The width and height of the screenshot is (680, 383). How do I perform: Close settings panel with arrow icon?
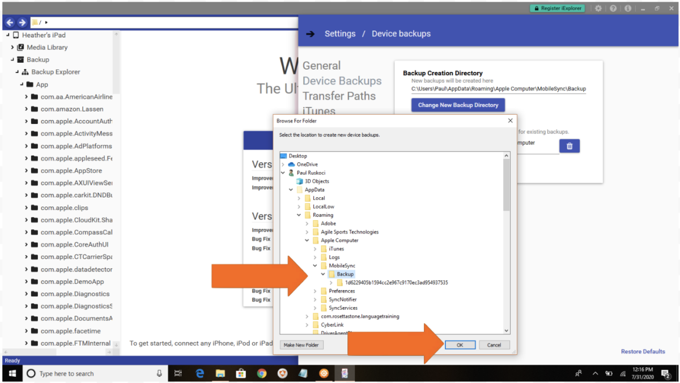pos(310,34)
